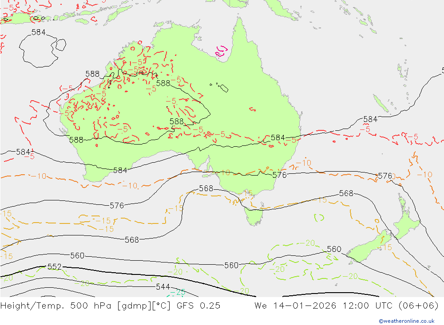Image resolution: width=444 pixels, height=325 pixels.
Task: Click the 552 contour label
Action: [54, 267]
